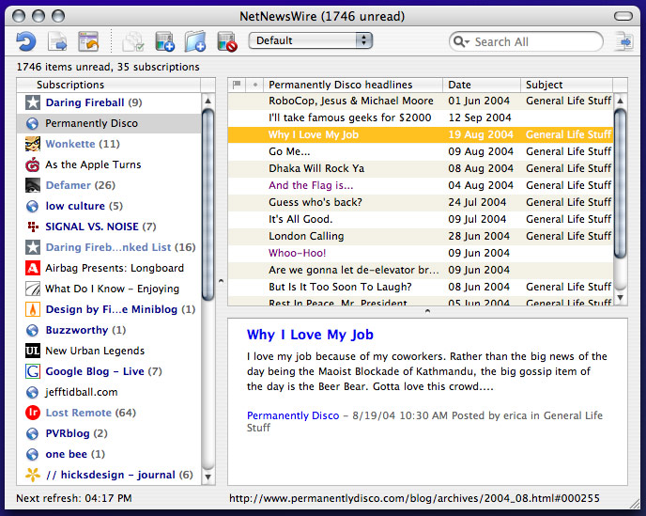646x516 pixels.
Task: Select the Permanently Disco subscription
Action: click(x=109, y=123)
